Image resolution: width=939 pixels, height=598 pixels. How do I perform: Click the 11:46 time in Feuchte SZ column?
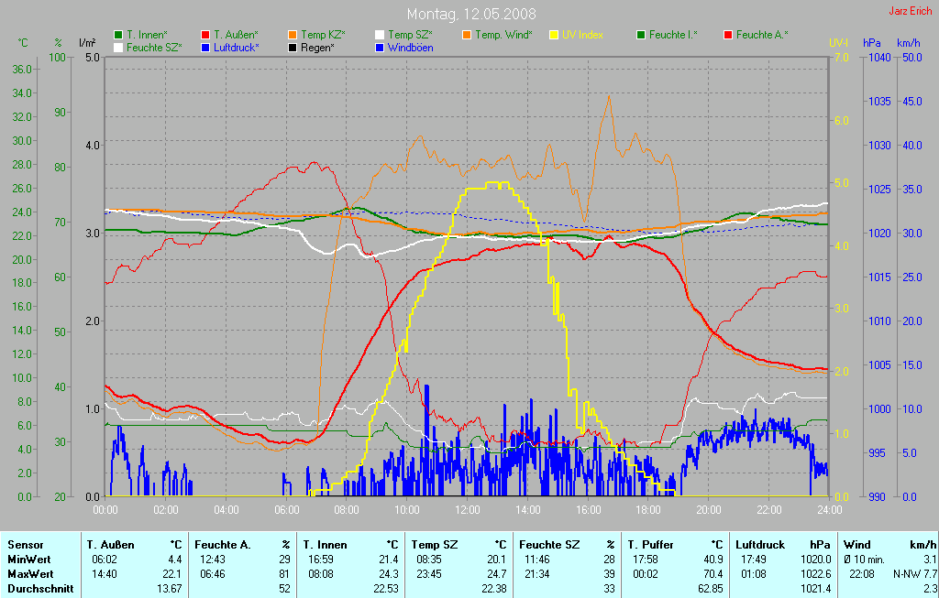pyautogui.click(x=537, y=560)
